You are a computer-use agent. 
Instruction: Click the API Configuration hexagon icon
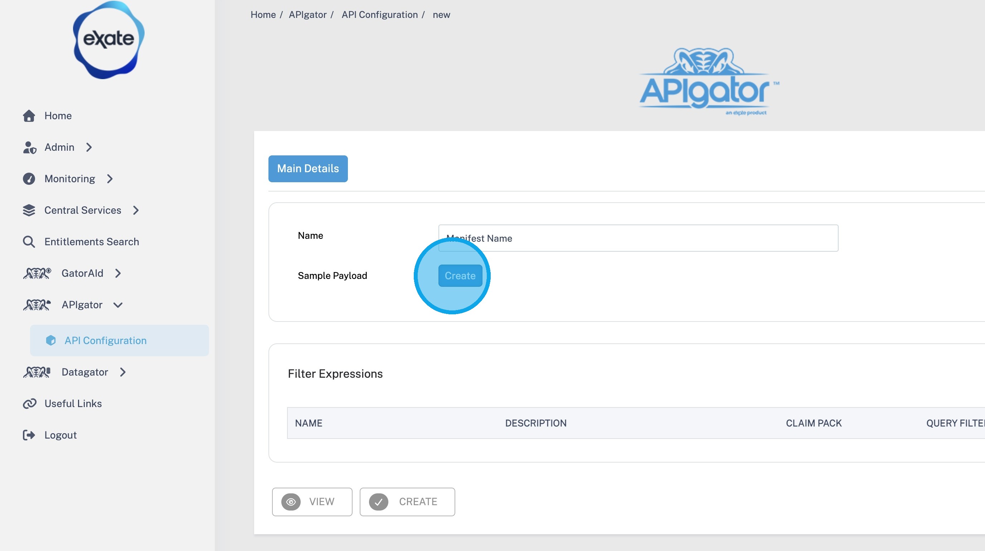tap(51, 340)
